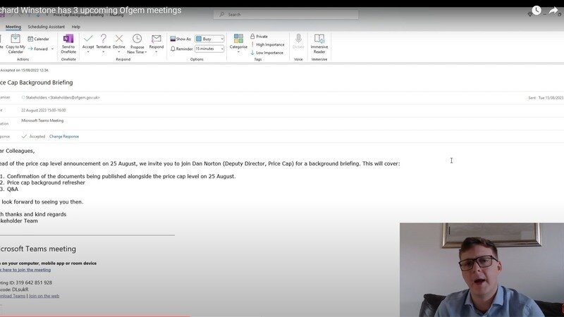Viewport: 564px width, 317px height.
Task: Click the YouTube video title overlay
Action: (91, 11)
